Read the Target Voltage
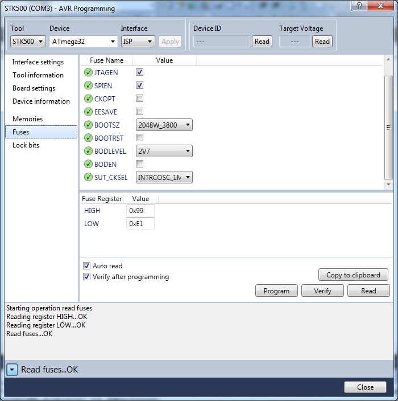398x401 pixels. point(322,42)
